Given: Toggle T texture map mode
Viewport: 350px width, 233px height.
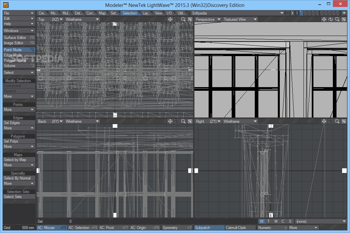Looking at the screenshot, I should [269, 221].
